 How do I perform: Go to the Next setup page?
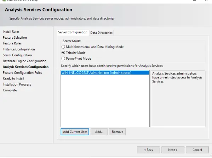click(x=173, y=150)
